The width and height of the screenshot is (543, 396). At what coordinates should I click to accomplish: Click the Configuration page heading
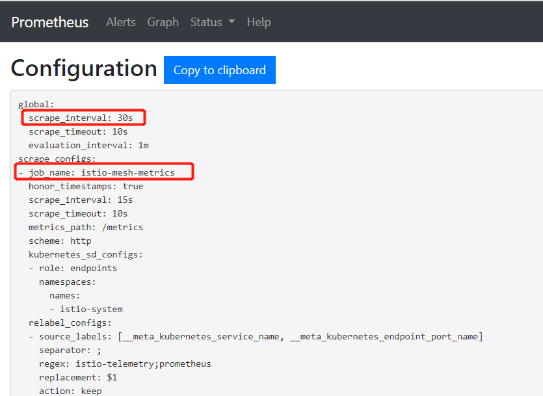(x=84, y=68)
